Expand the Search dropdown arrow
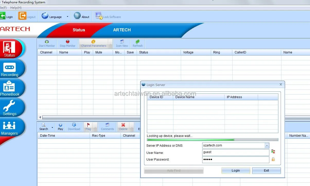The image size is (310, 186). coord(52,127)
